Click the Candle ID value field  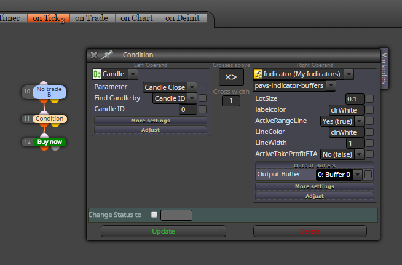pos(188,109)
